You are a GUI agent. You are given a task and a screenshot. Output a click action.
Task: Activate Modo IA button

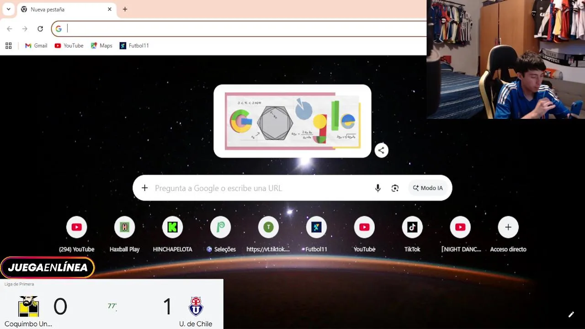pos(428,188)
